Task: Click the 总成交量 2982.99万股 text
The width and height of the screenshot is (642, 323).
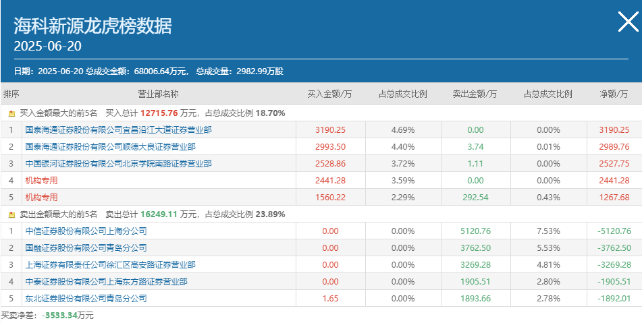Action: click(240, 71)
